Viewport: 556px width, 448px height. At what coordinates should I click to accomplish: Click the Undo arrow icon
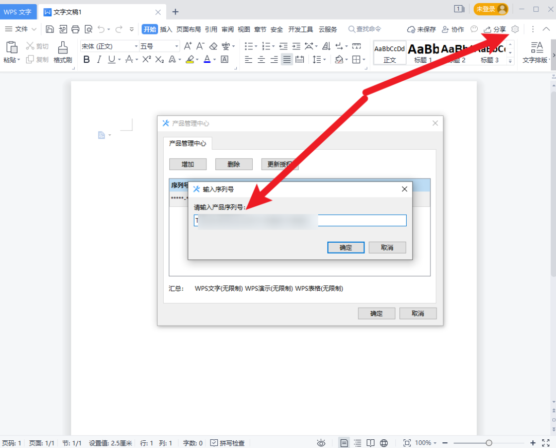(x=101, y=29)
